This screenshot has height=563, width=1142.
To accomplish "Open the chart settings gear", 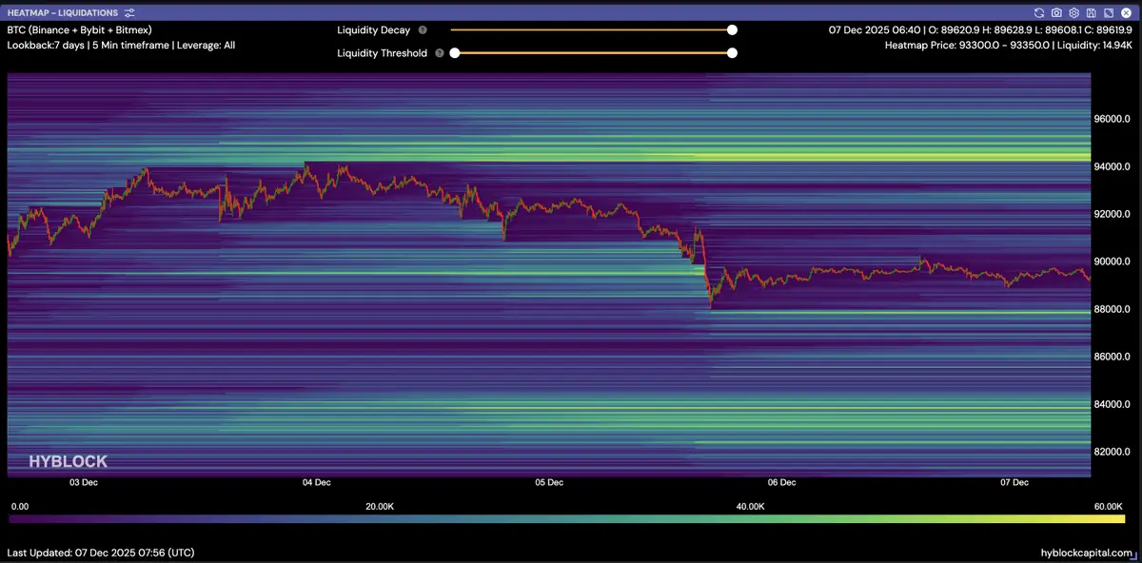I will (1073, 13).
